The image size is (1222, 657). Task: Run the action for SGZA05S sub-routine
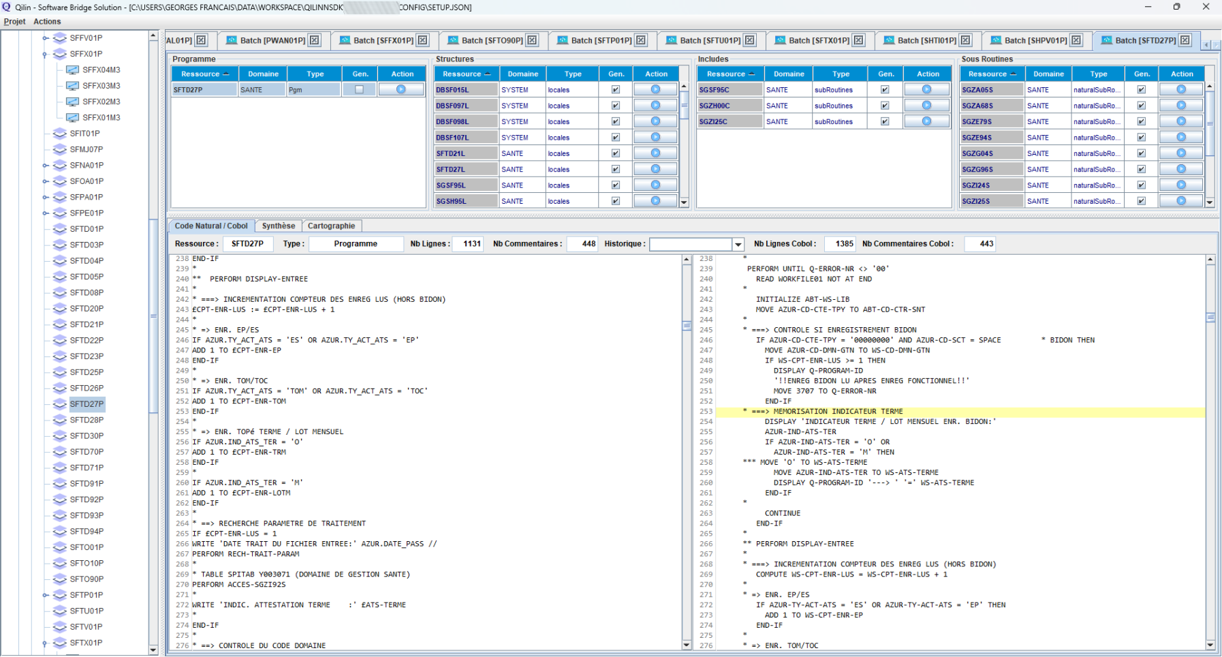[x=1180, y=89]
